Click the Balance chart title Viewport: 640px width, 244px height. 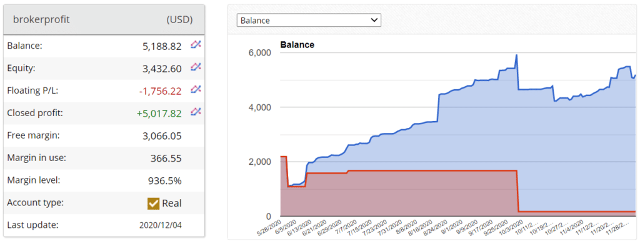(x=297, y=45)
